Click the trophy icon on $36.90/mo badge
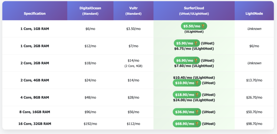Image resolution: width=277 pixels, height=134 pixels. (197, 112)
